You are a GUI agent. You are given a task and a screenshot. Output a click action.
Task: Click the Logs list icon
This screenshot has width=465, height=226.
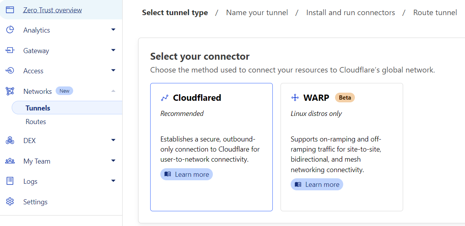point(10,181)
